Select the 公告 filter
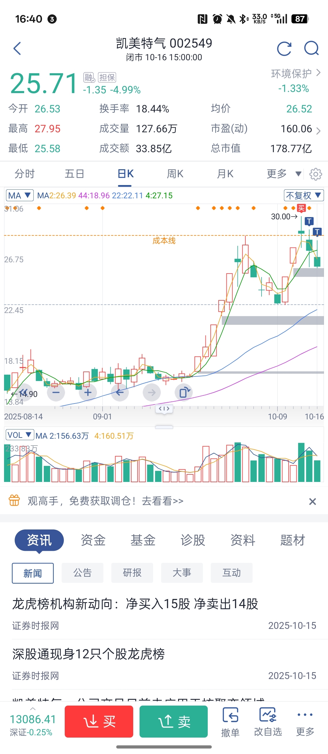The height and width of the screenshot is (754, 328). point(82,573)
